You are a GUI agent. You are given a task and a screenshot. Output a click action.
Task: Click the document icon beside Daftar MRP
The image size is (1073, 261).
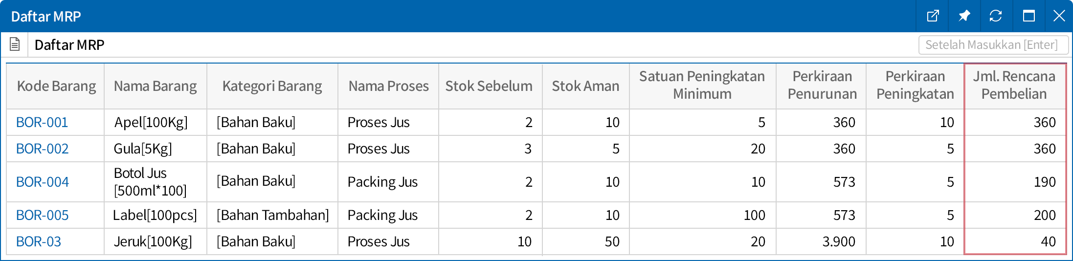[15, 44]
